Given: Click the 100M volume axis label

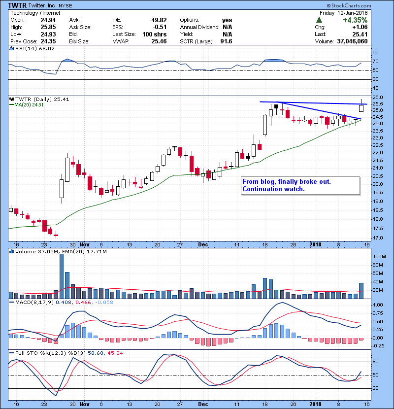Looking at the screenshot, I should tap(379, 256).
